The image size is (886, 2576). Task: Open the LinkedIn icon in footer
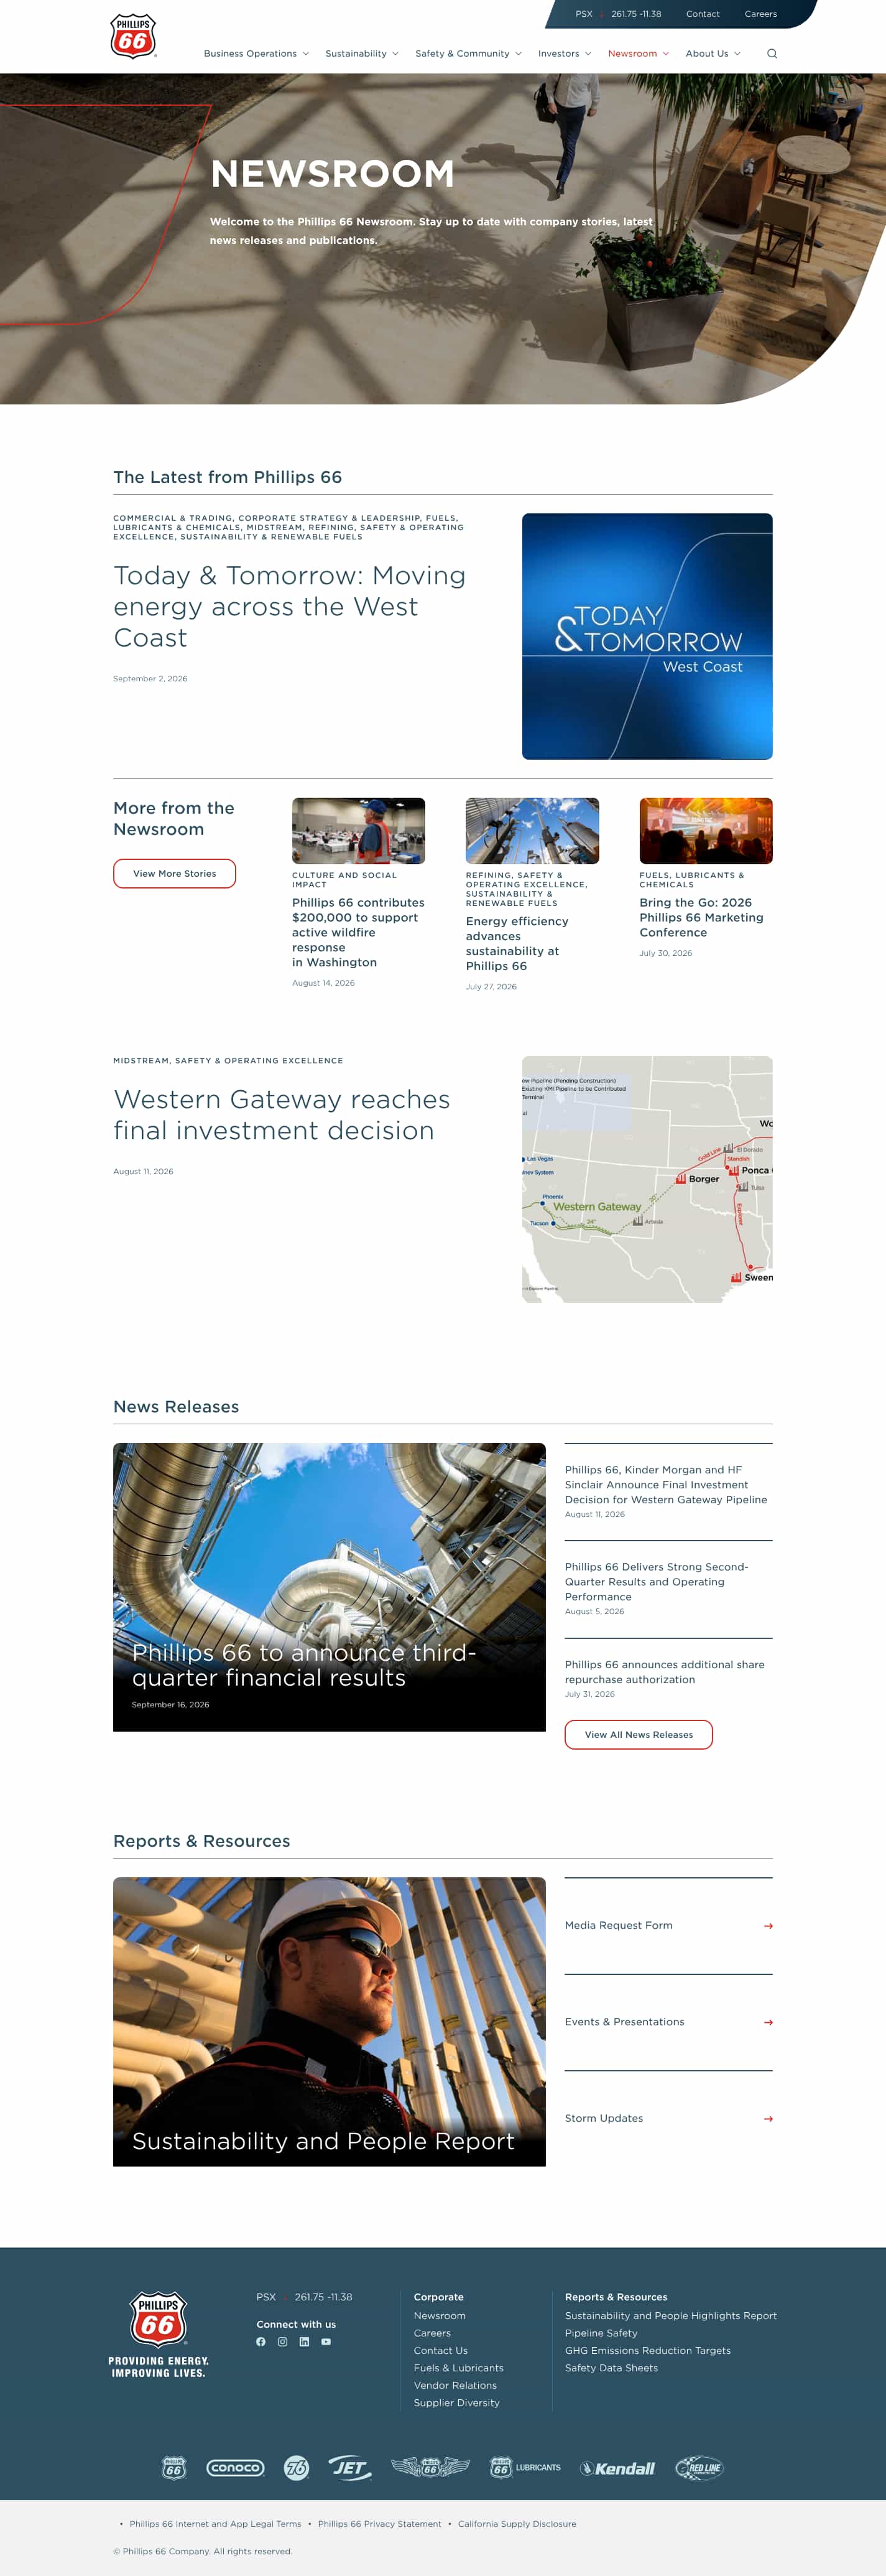[x=305, y=2342]
